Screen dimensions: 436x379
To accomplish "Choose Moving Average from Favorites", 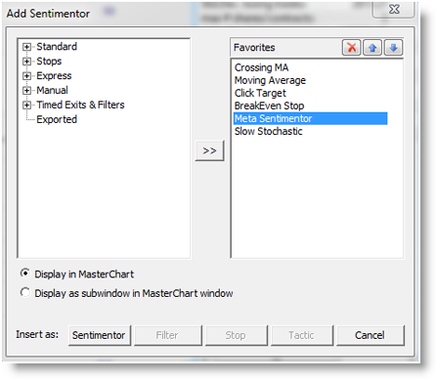I will coord(270,80).
